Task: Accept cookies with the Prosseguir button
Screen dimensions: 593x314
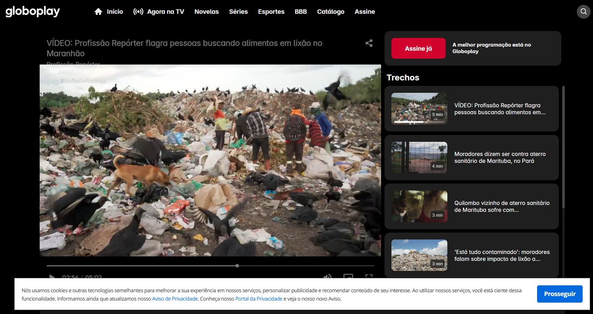Action: click(x=560, y=294)
